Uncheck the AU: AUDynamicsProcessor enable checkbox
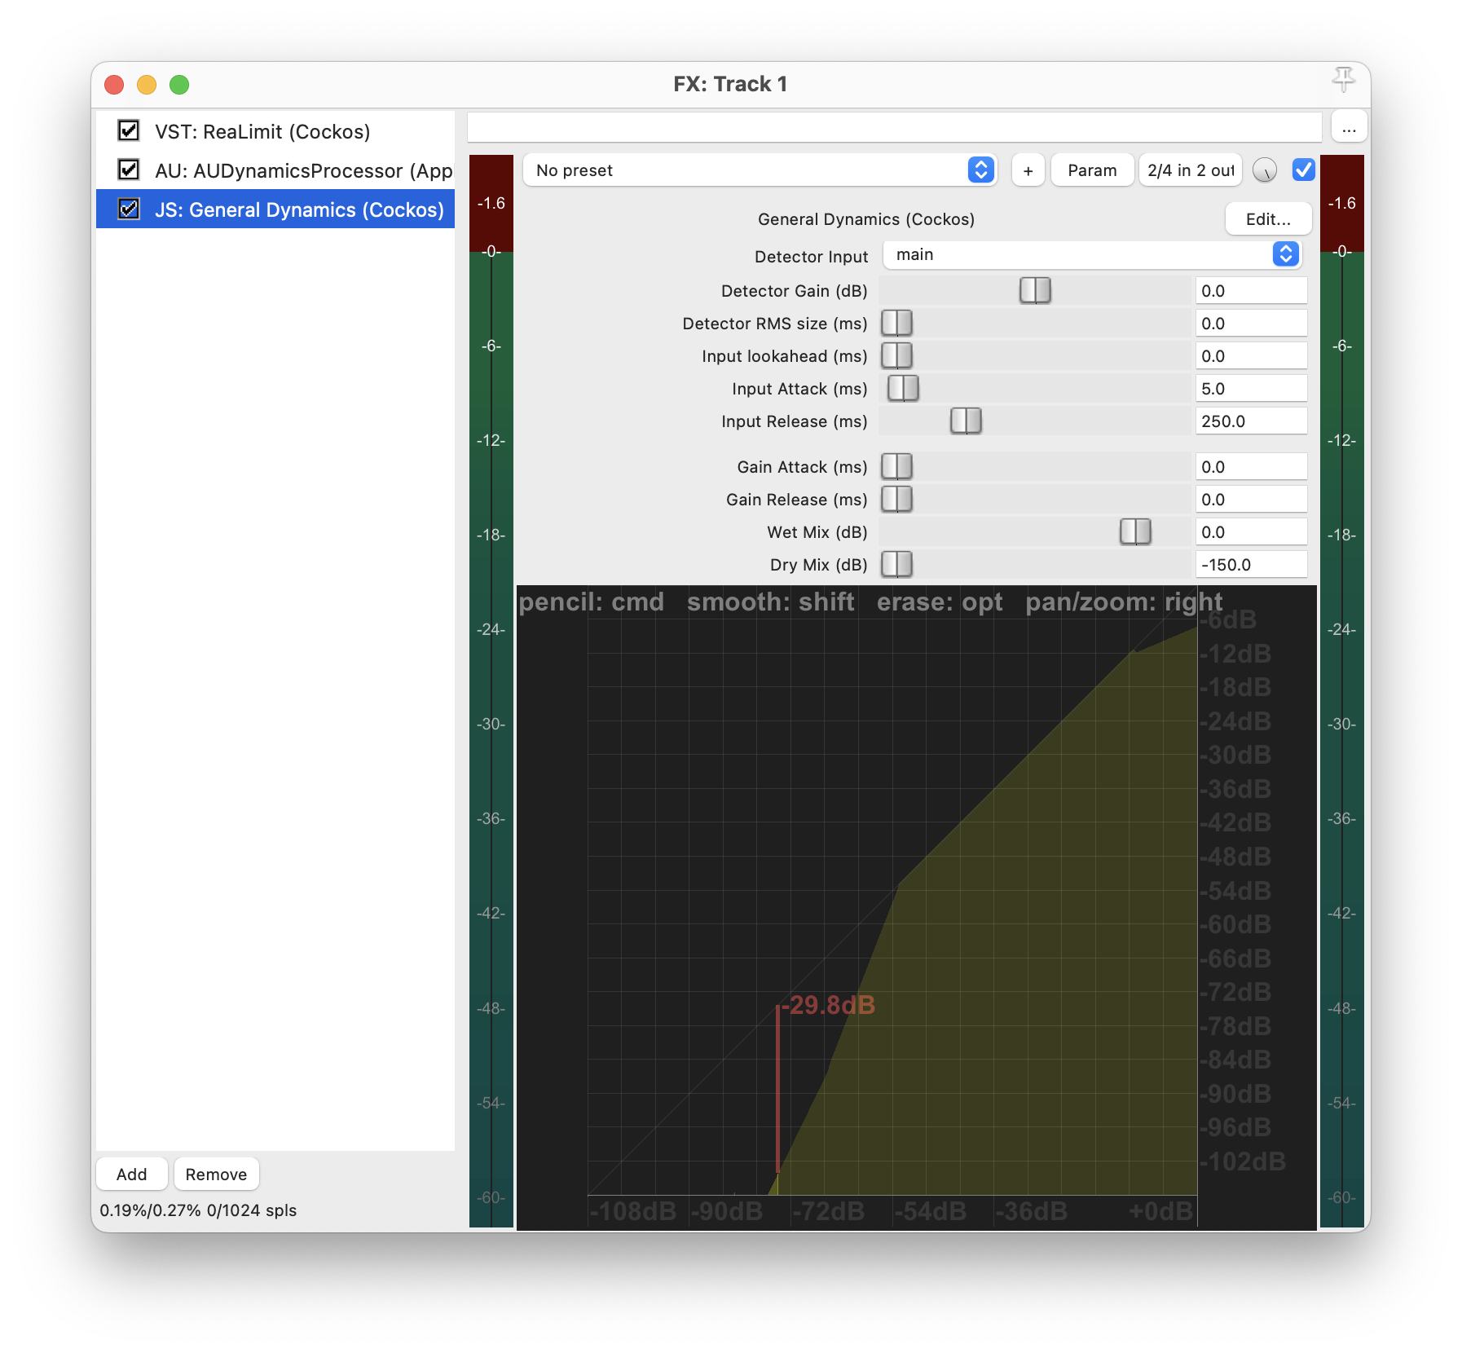The height and width of the screenshot is (1353, 1462). tap(128, 170)
